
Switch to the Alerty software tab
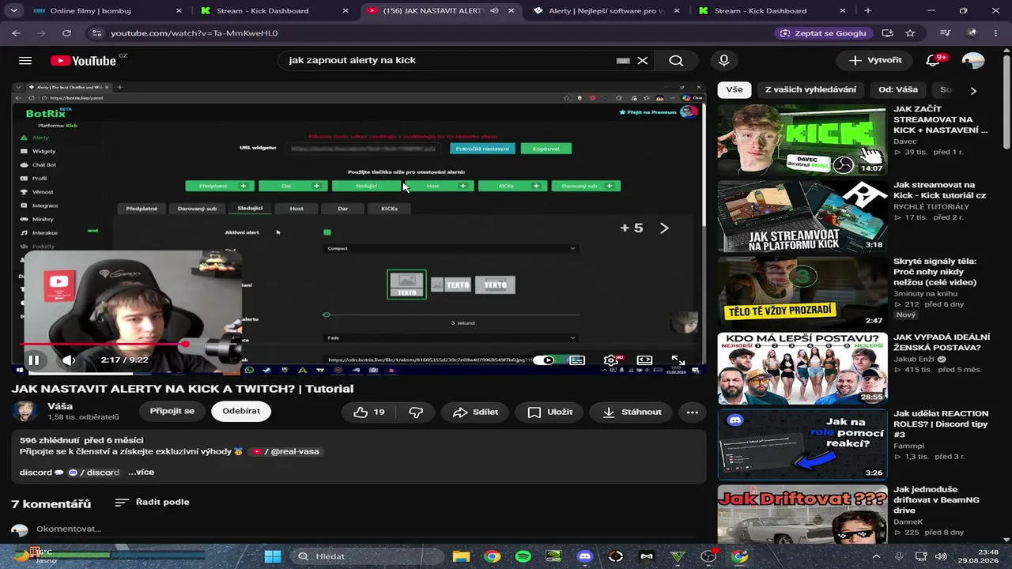[605, 11]
